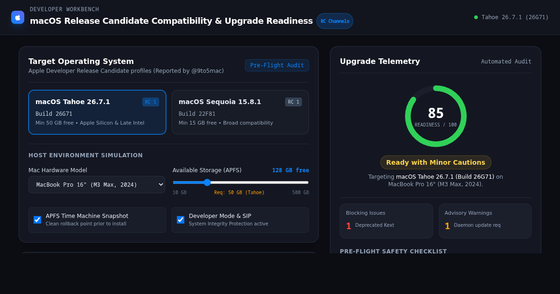Click the RC 1 badge on Sequoia card
560x294 pixels.
tap(294, 102)
